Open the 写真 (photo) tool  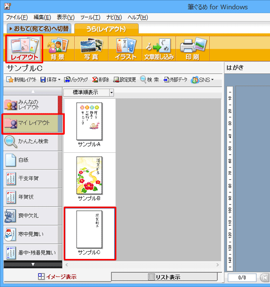click(x=91, y=49)
